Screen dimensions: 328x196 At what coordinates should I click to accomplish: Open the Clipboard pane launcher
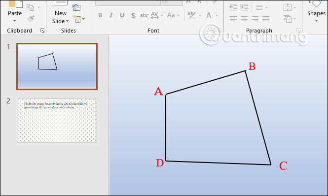click(x=42, y=31)
